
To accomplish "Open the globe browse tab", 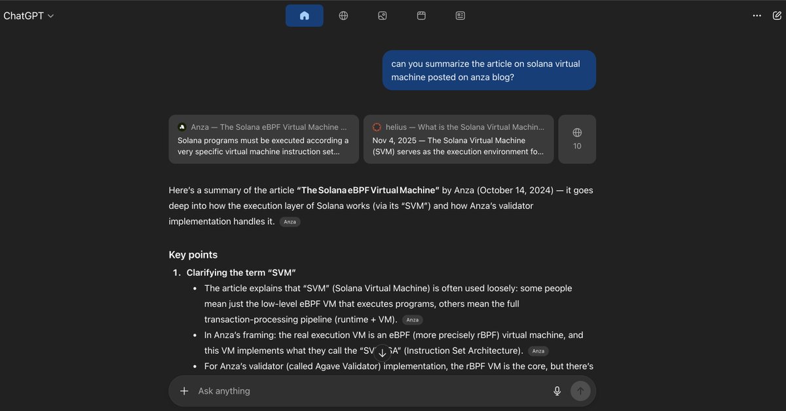I will 343,16.
